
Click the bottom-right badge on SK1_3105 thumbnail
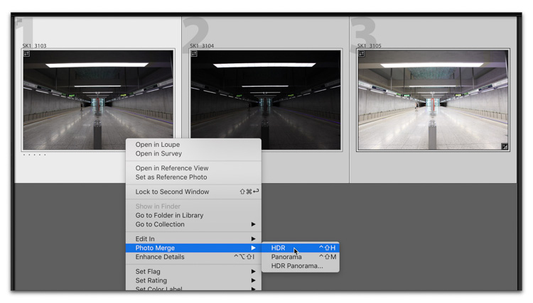coord(504,147)
